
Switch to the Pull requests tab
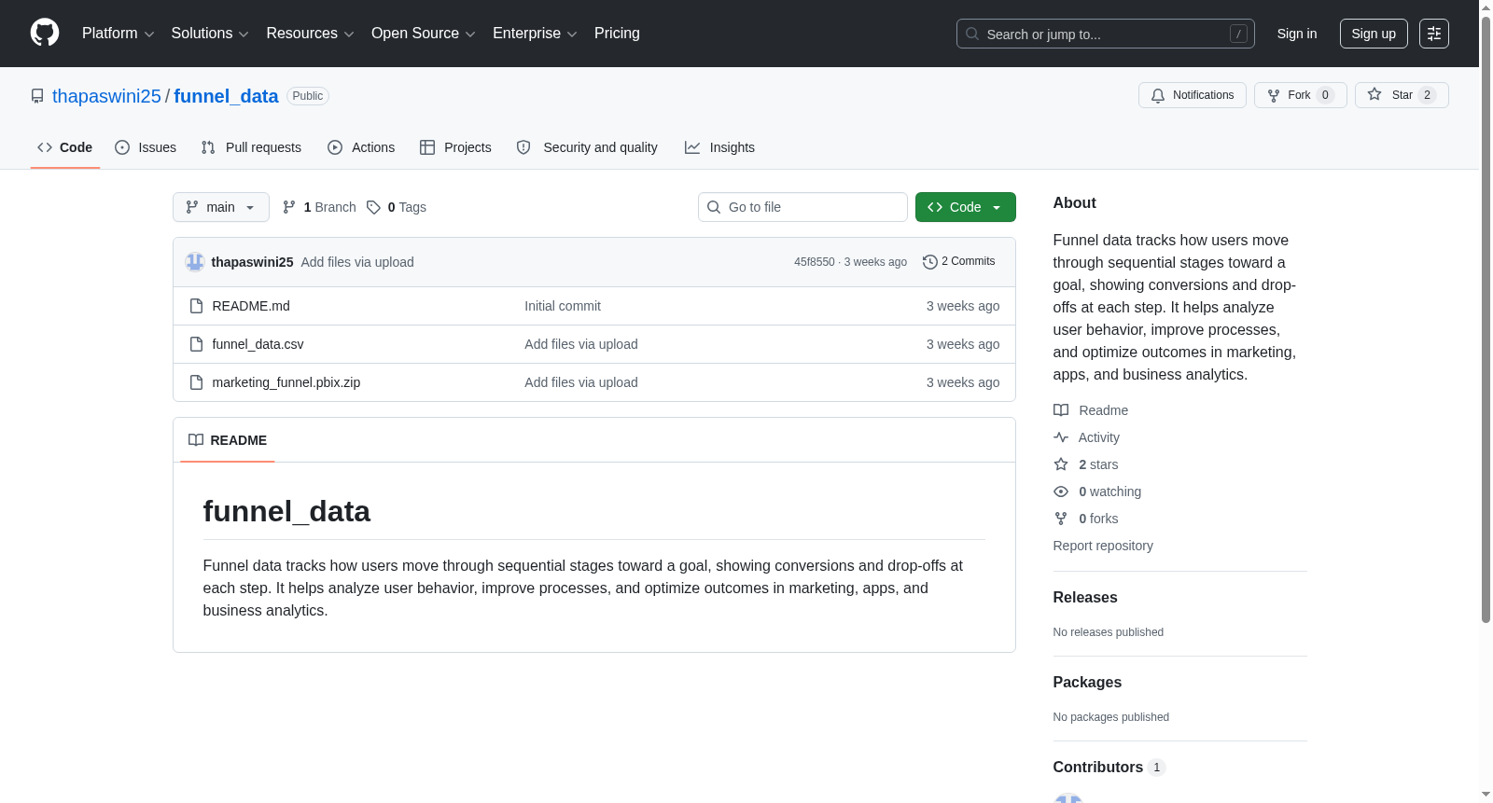point(251,147)
